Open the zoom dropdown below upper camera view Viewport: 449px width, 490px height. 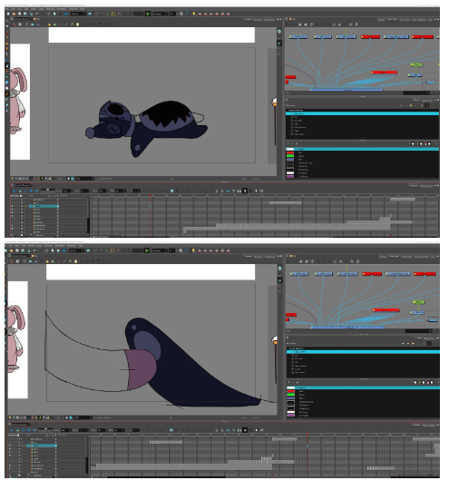coord(84,179)
